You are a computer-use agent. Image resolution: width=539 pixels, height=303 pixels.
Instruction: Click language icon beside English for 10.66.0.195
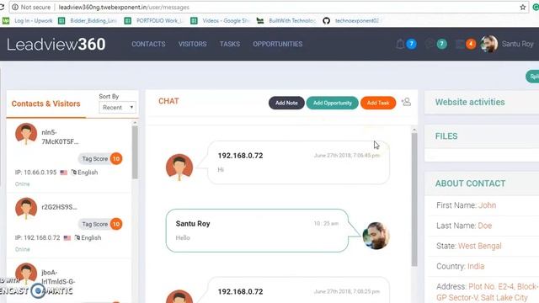click(73, 172)
